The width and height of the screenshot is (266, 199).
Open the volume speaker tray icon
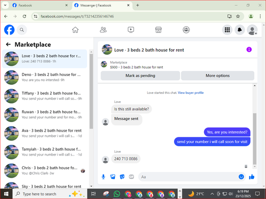click(230, 194)
